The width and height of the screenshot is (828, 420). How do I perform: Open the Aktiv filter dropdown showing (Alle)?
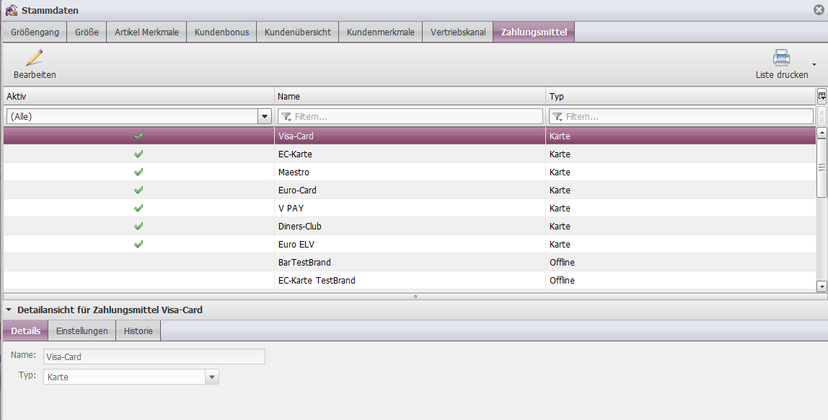[x=264, y=116]
